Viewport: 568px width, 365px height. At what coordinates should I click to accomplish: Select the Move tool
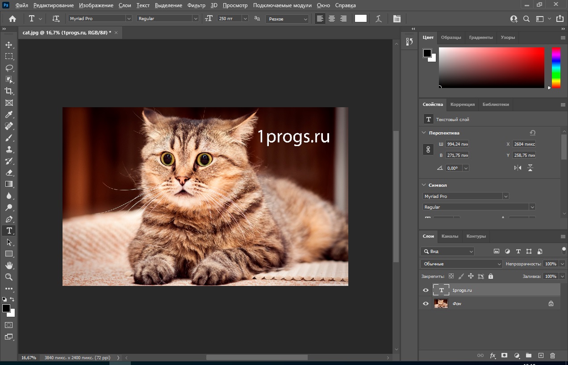coord(9,45)
